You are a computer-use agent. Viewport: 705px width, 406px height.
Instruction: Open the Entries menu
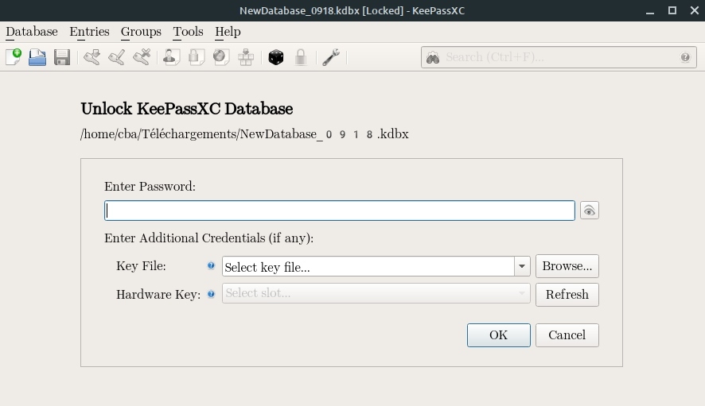(x=89, y=32)
